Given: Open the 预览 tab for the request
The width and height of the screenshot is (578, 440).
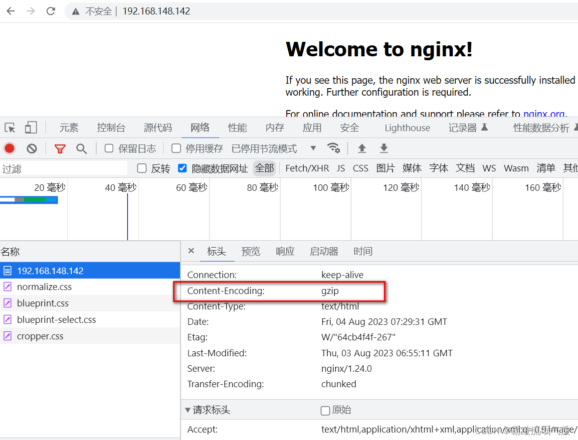Looking at the screenshot, I should [251, 251].
